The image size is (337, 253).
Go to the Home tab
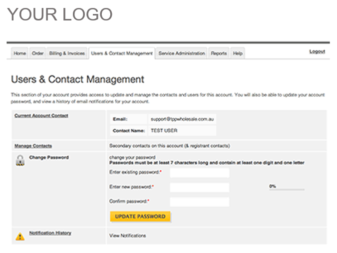point(20,53)
